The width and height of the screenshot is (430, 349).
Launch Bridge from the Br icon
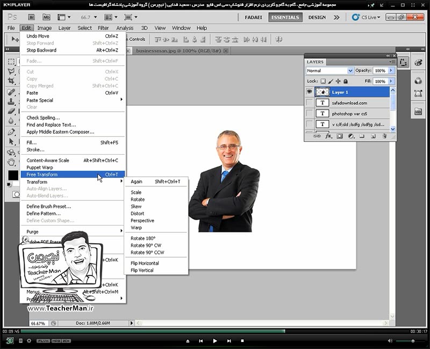[32, 17]
